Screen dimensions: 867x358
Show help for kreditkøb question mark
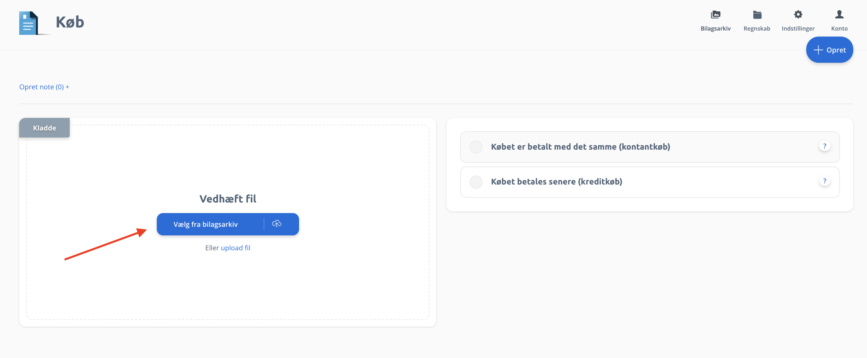(x=825, y=181)
